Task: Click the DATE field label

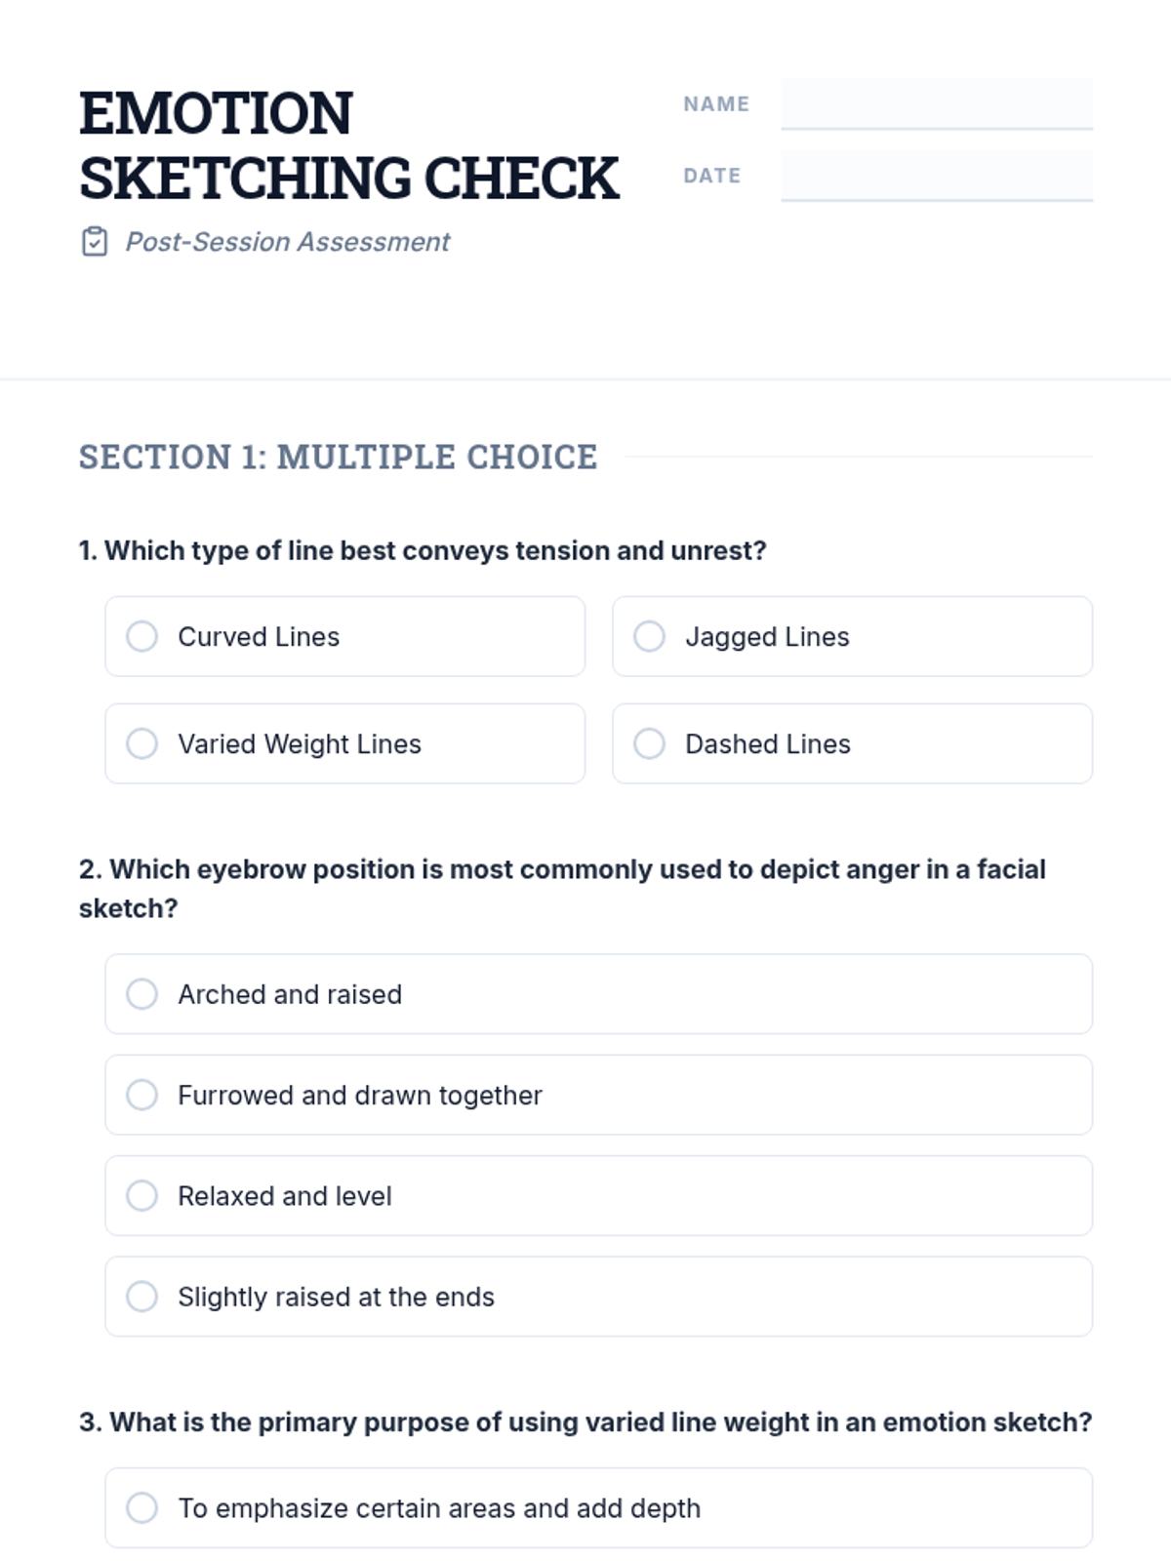Action: [x=711, y=176]
